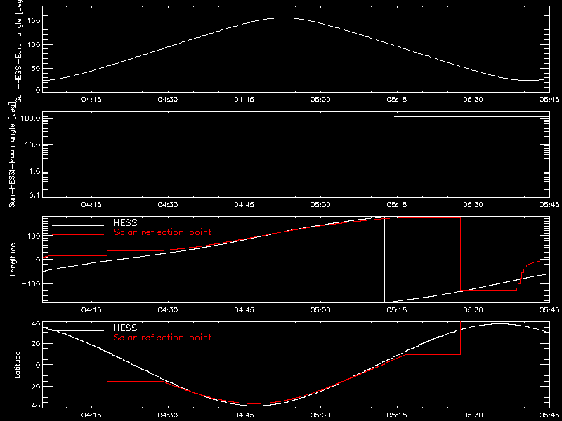562x421 pixels.
Task: Click the -40 tick on Latitude axis
Action: (x=33, y=406)
